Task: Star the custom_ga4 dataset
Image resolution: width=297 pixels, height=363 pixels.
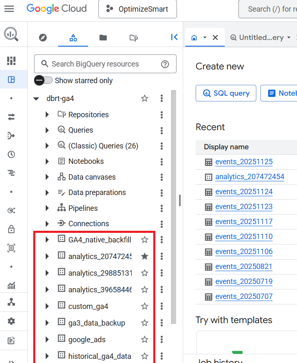Action: tap(145, 306)
